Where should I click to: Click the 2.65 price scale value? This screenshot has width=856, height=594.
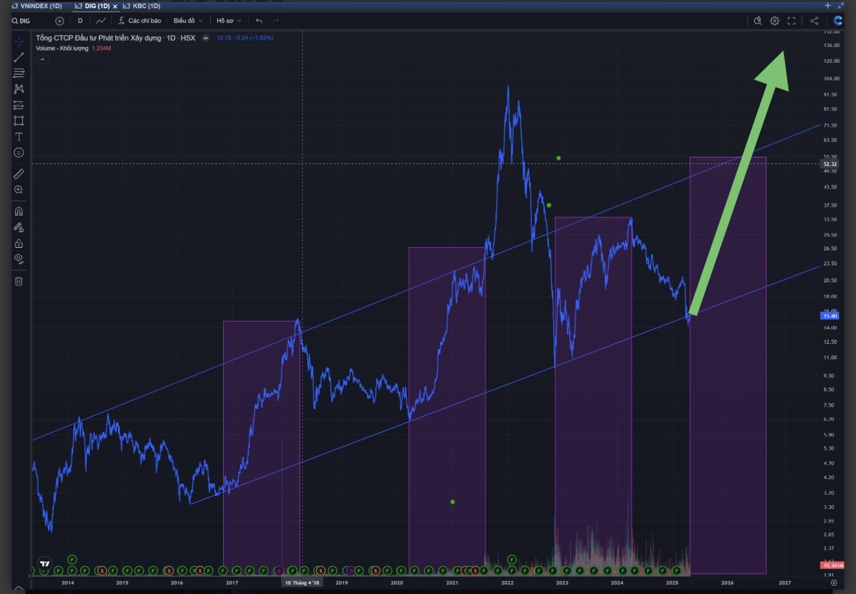click(x=829, y=534)
